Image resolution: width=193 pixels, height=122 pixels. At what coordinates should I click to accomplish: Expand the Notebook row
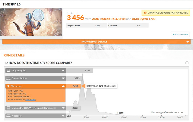[x=63, y=116]
